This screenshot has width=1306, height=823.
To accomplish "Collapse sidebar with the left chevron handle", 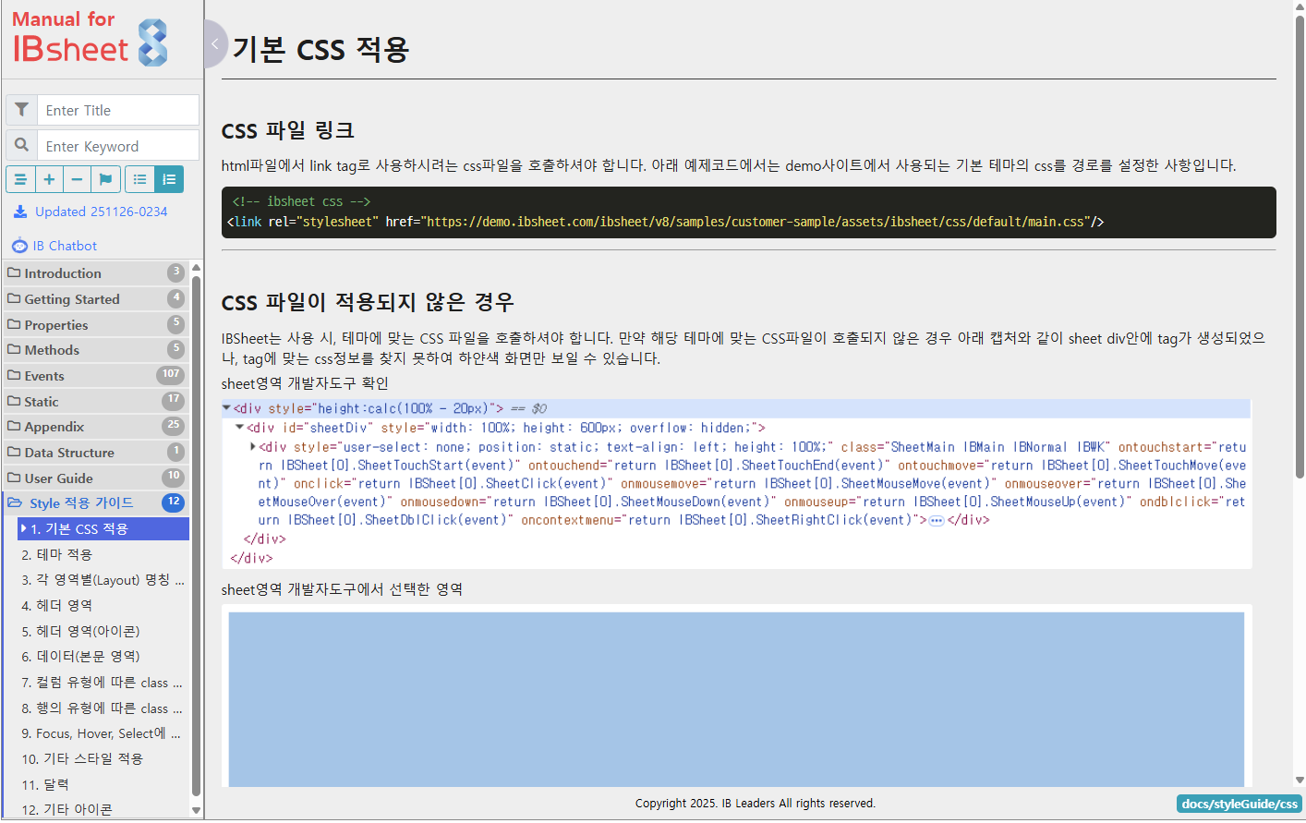I will (x=214, y=43).
